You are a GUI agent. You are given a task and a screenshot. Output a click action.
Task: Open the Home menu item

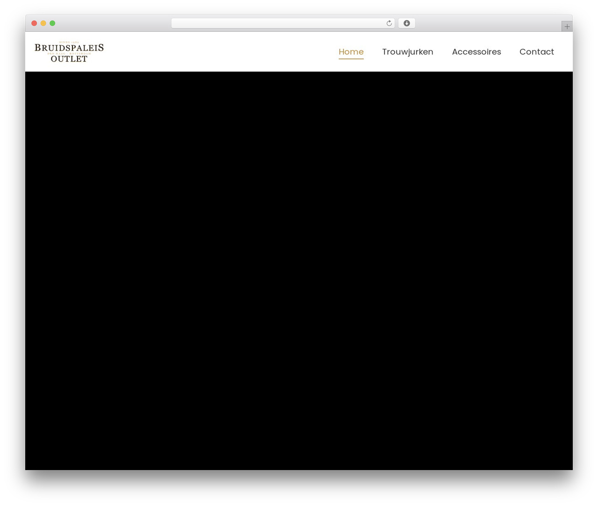pyautogui.click(x=351, y=52)
